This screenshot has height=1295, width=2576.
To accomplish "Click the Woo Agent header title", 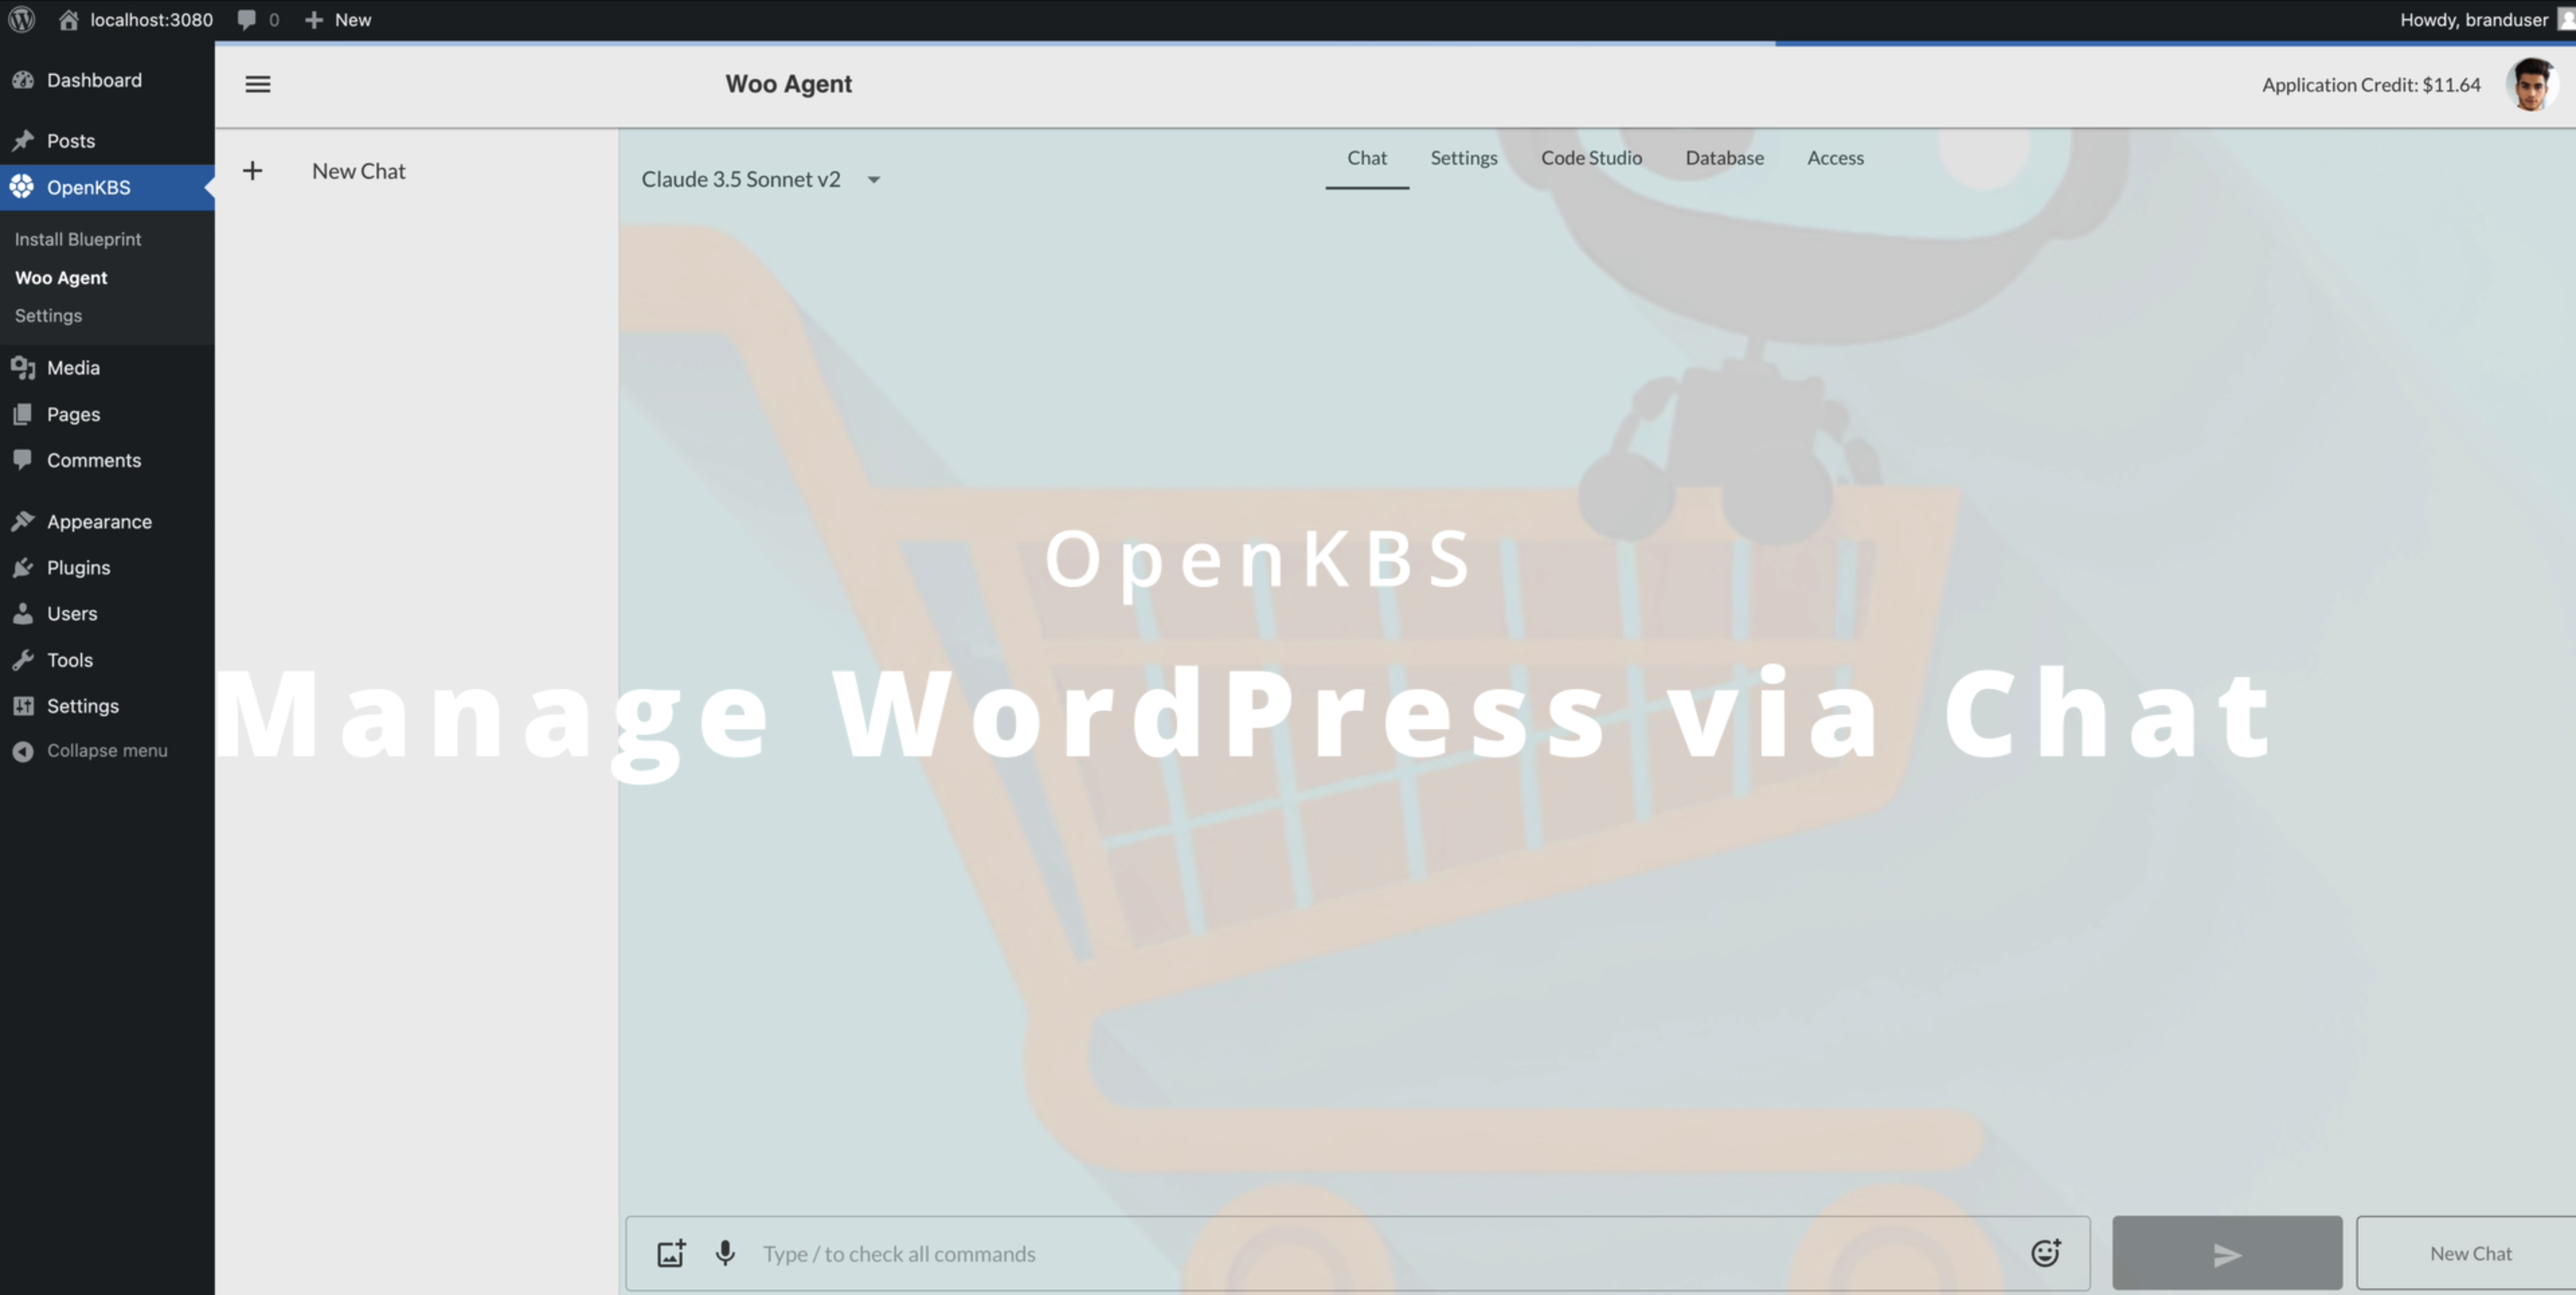I will coord(788,84).
